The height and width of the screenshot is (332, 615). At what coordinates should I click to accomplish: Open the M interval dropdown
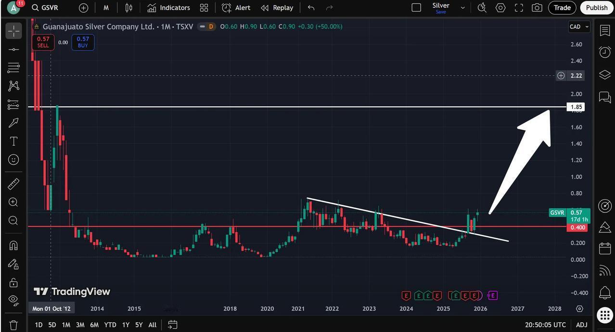pos(106,8)
